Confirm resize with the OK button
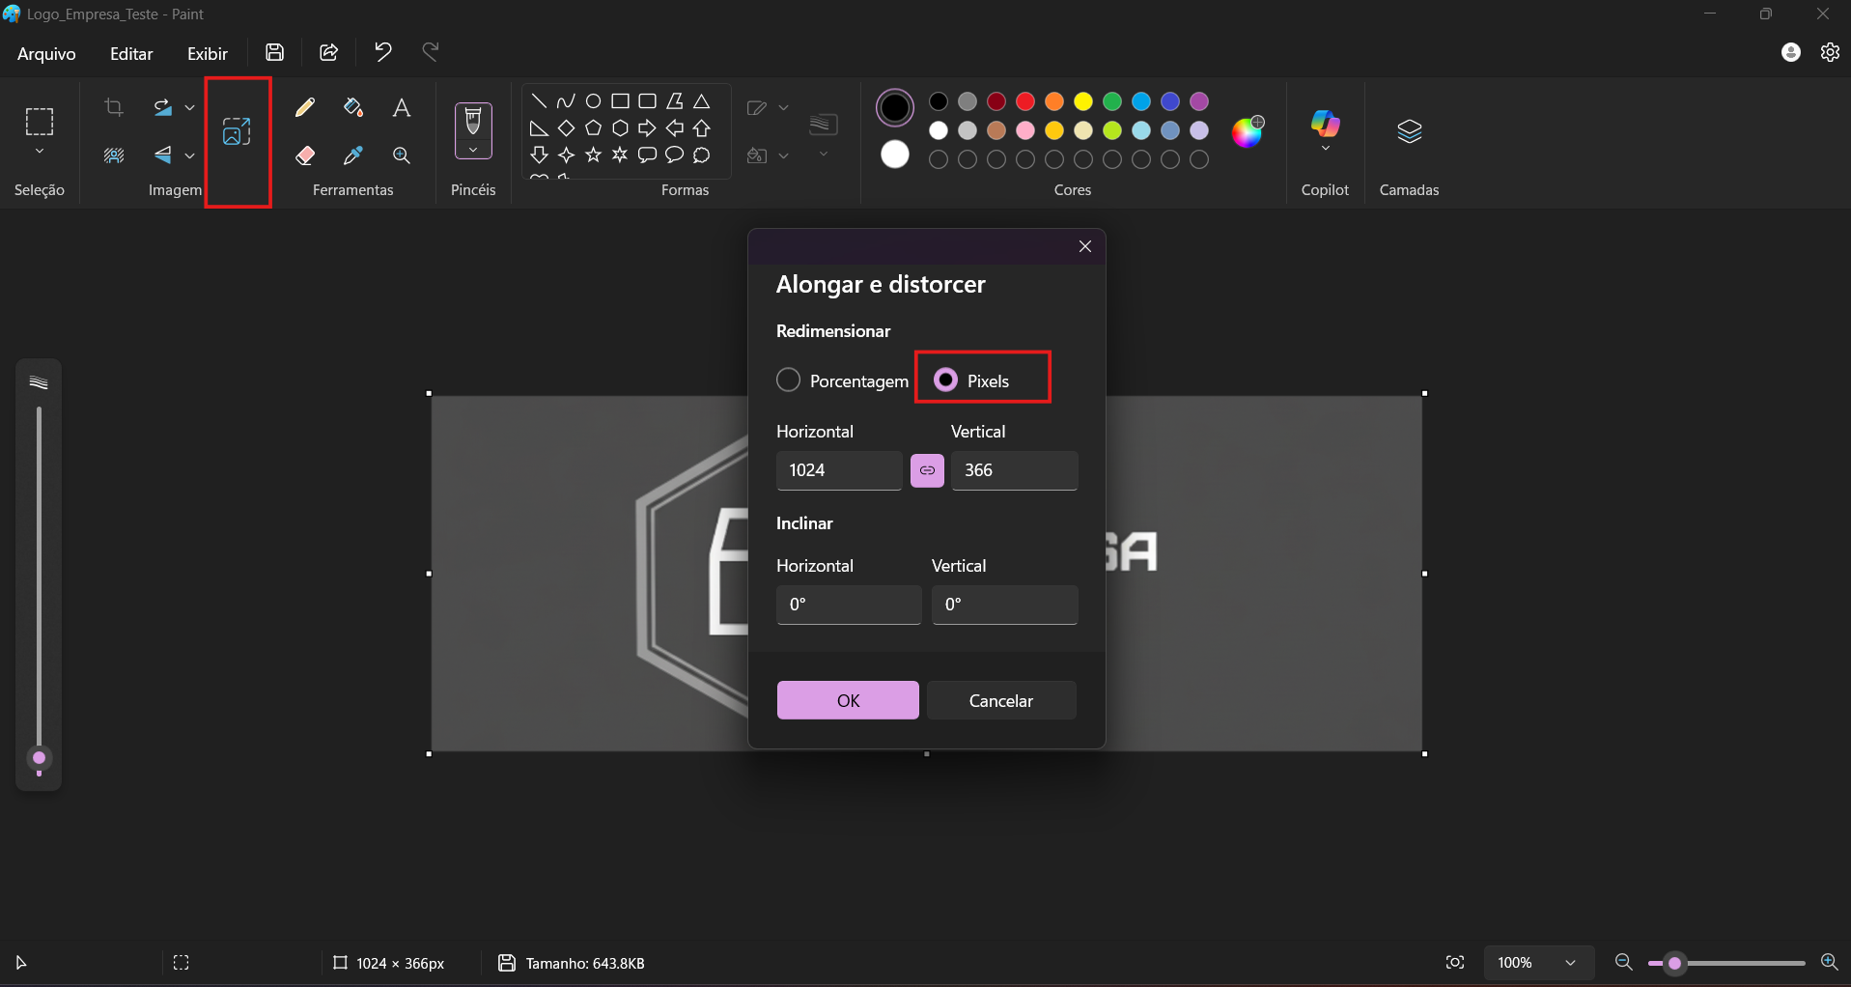 click(x=848, y=700)
